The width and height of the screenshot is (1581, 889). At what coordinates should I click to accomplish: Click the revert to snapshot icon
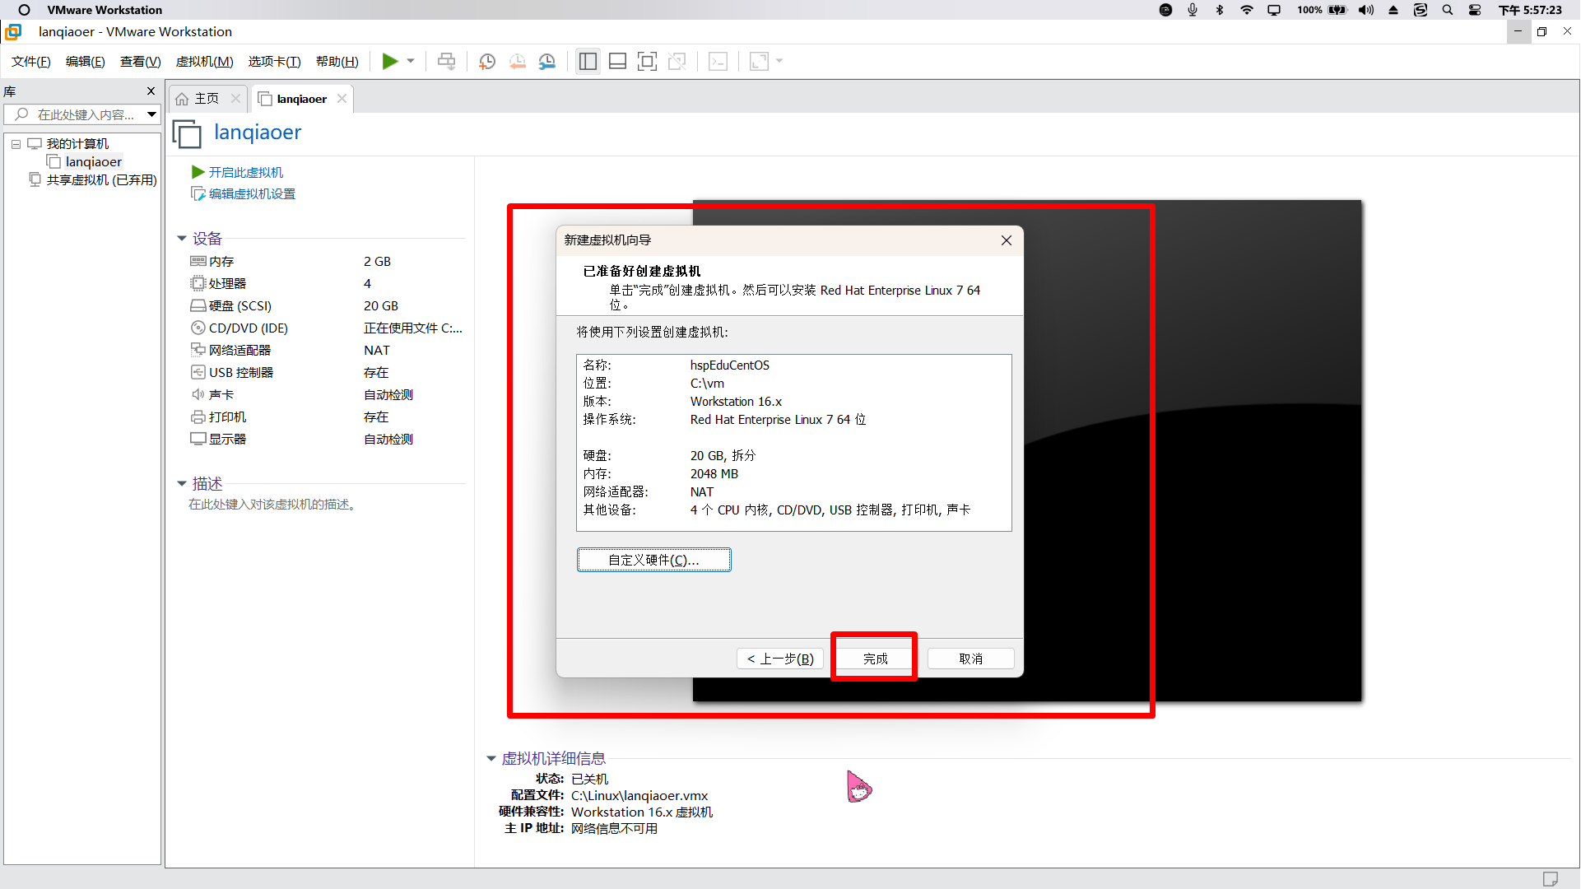pos(518,61)
